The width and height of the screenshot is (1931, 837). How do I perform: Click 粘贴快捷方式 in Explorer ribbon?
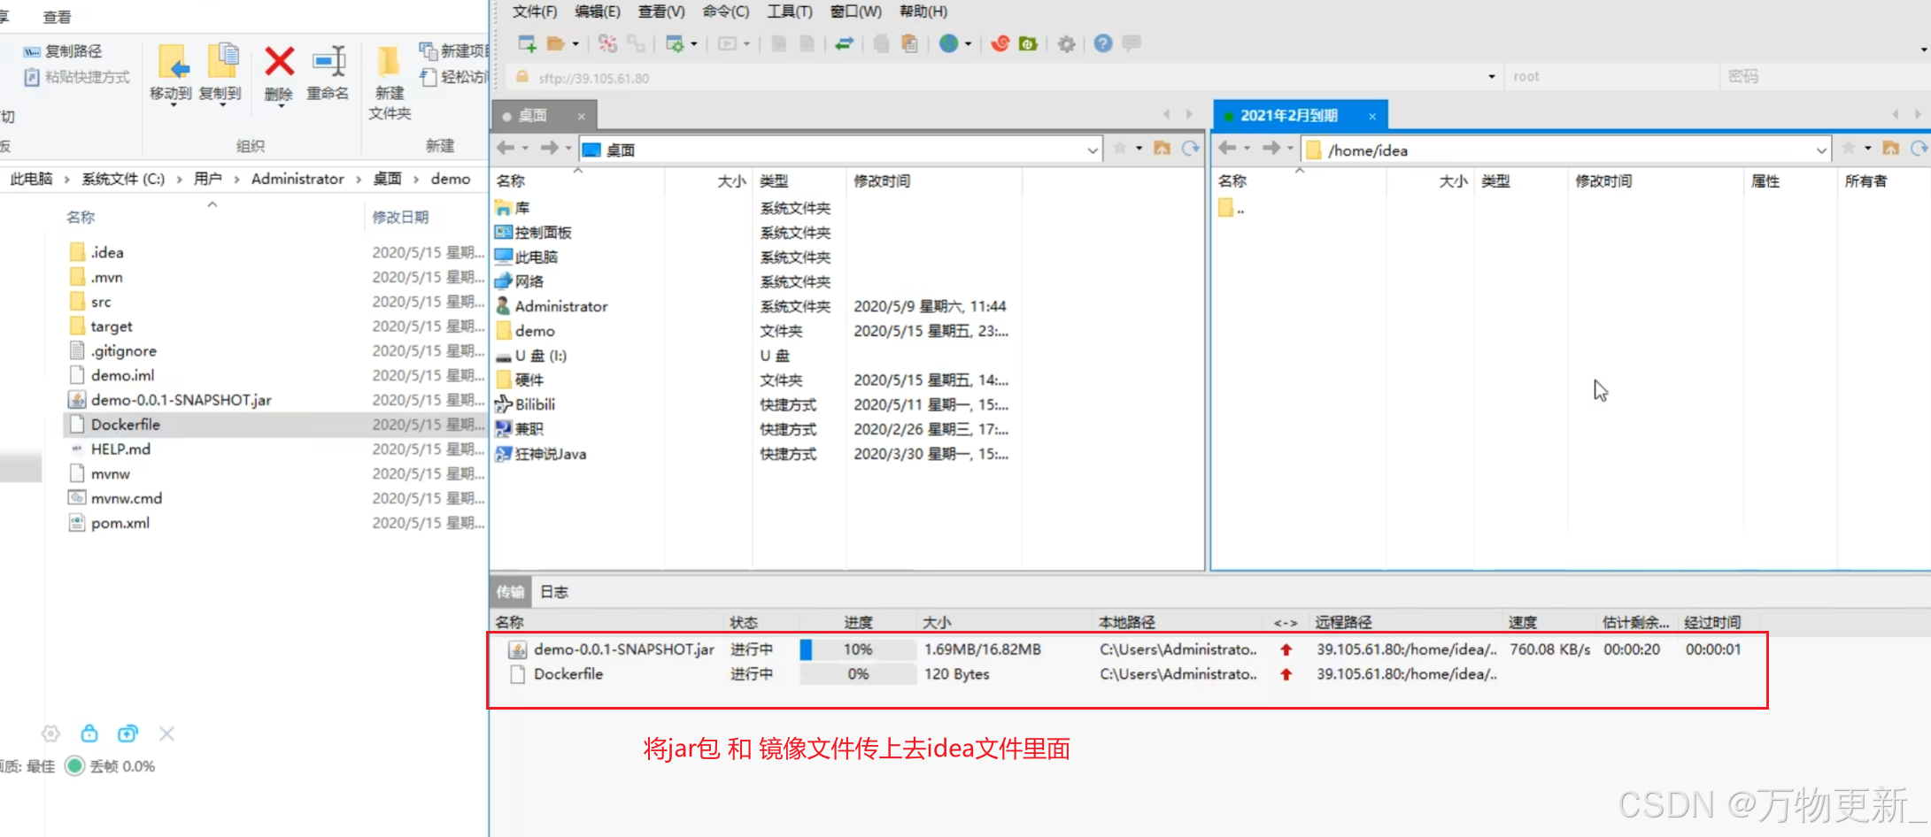[x=77, y=77]
